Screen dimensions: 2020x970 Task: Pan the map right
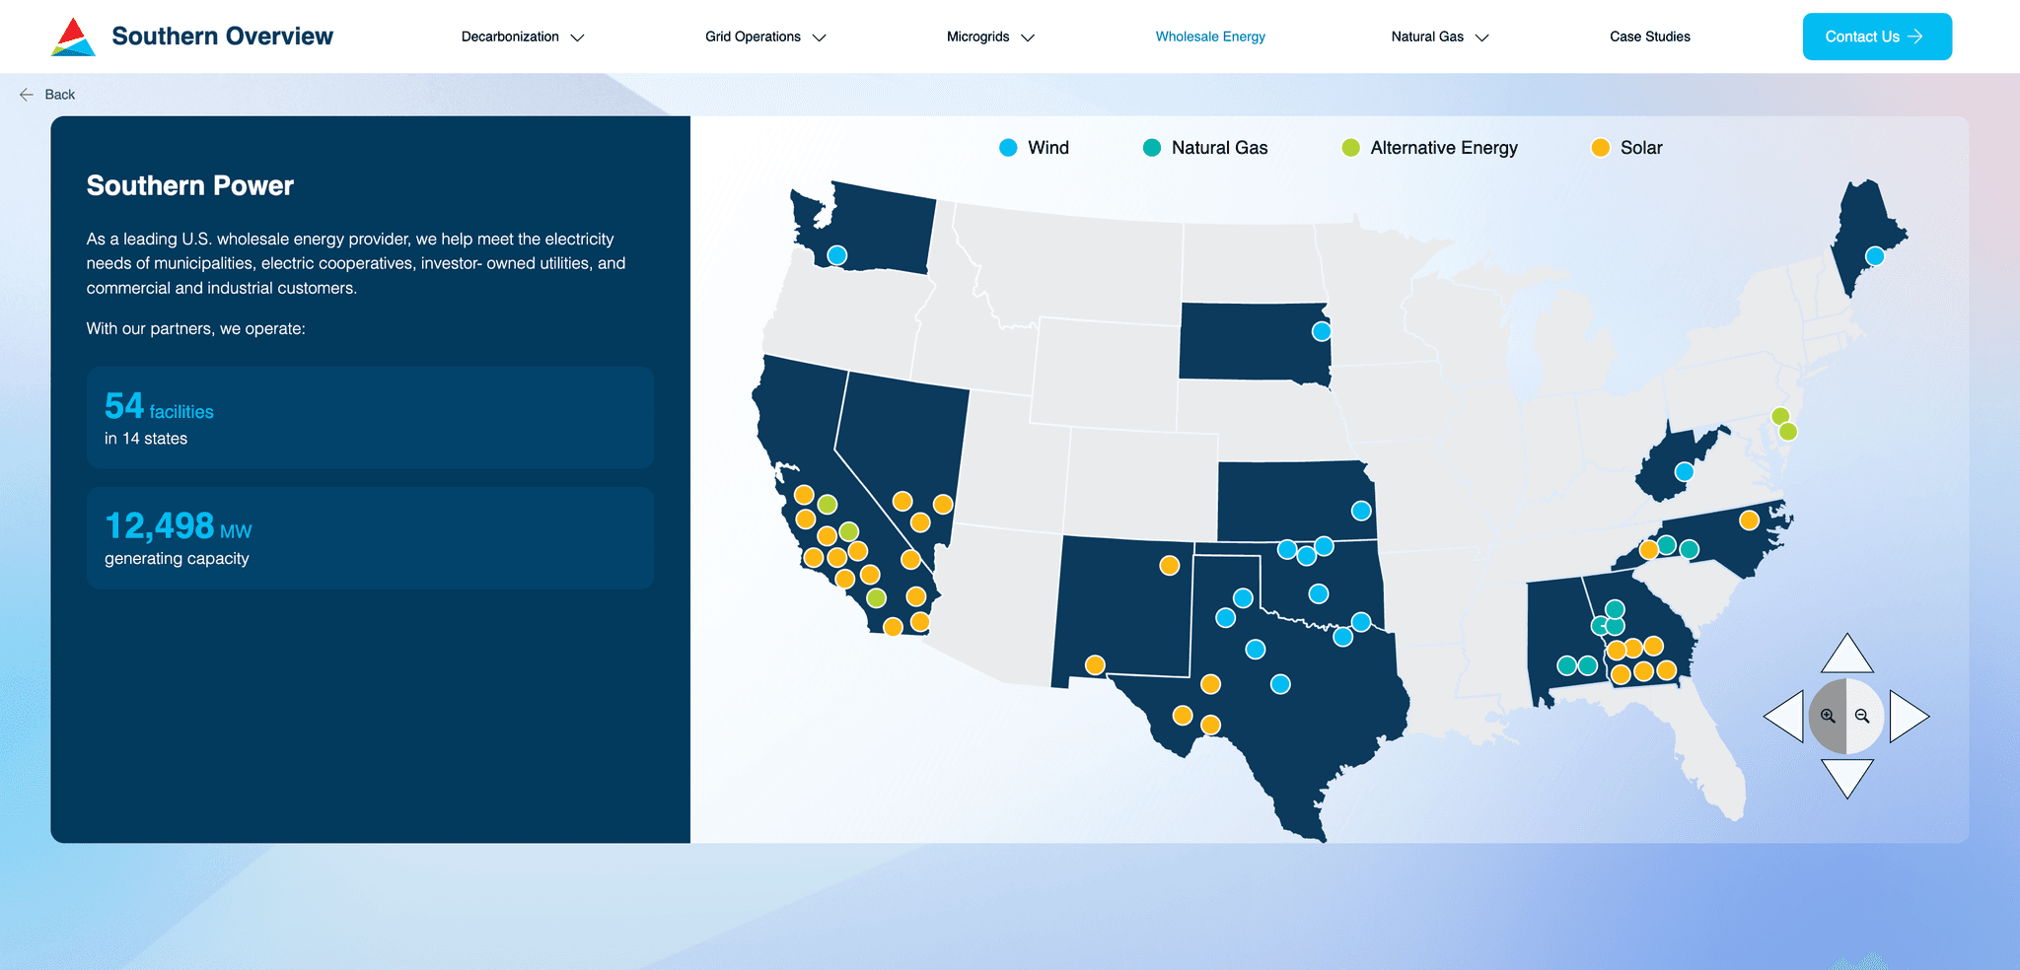1910,717
